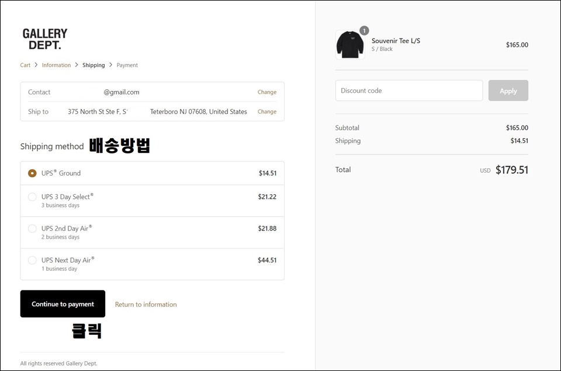561x371 pixels.
Task: Click the Subtotal label
Action: tap(347, 128)
